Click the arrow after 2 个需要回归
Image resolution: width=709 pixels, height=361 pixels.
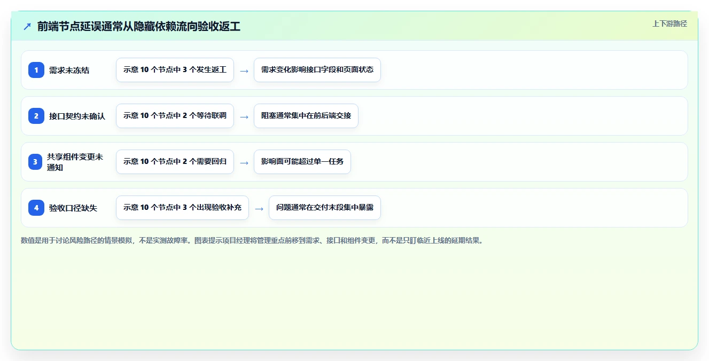[244, 162]
